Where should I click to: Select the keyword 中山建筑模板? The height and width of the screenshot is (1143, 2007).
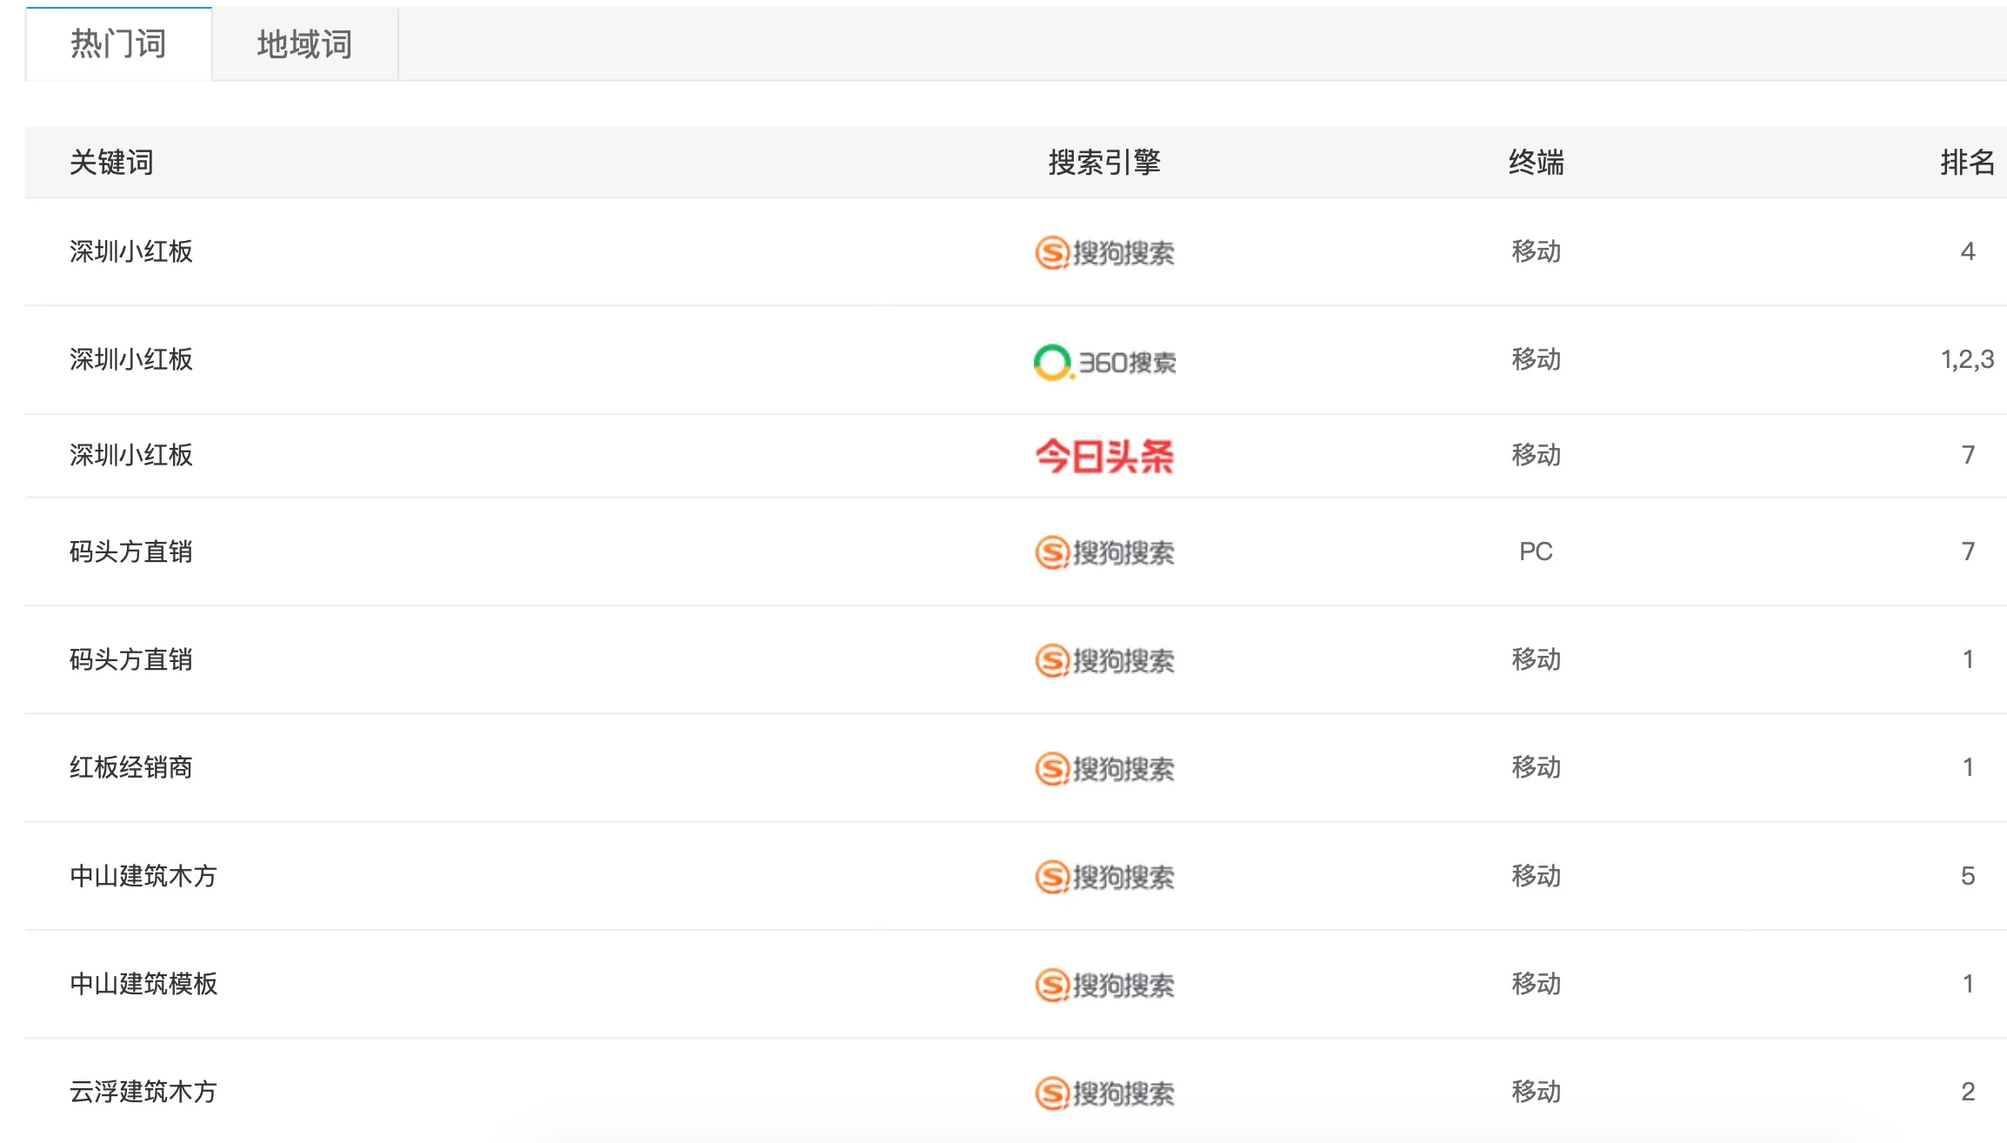tap(143, 984)
